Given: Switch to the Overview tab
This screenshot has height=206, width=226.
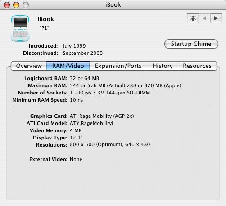Looking at the screenshot, I should click(x=29, y=66).
